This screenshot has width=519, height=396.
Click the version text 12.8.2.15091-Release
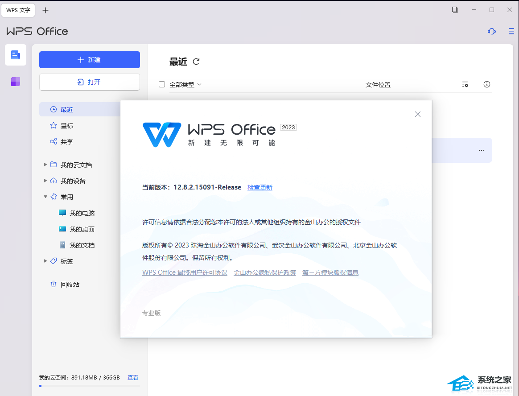pos(207,187)
